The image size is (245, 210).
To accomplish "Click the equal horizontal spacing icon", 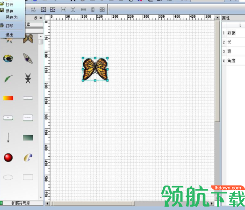I will pyautogui.click(x=63, y=10).
